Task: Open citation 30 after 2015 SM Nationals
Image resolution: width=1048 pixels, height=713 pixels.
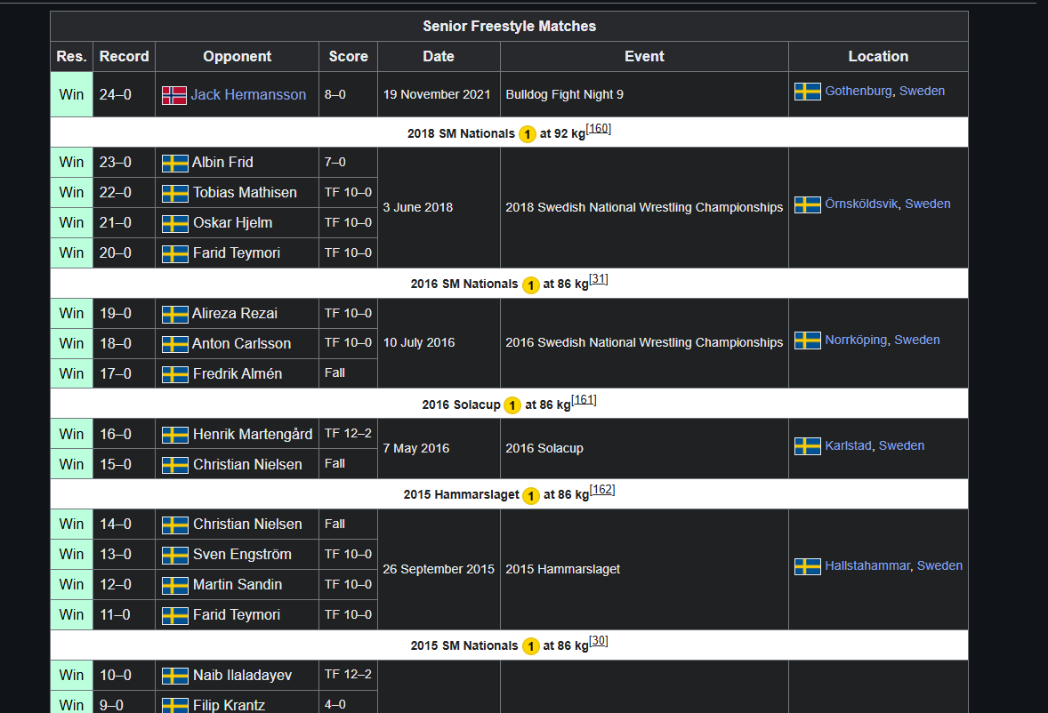Action: [598, 641]
